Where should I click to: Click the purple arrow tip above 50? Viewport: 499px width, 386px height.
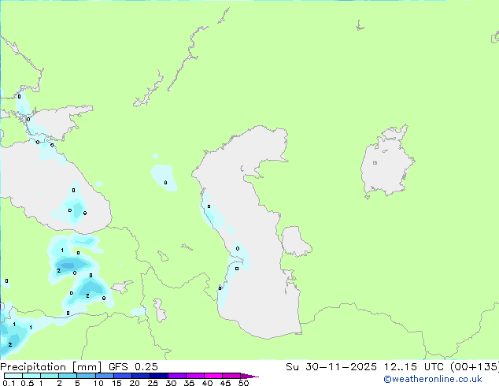[x=249, y=376]
